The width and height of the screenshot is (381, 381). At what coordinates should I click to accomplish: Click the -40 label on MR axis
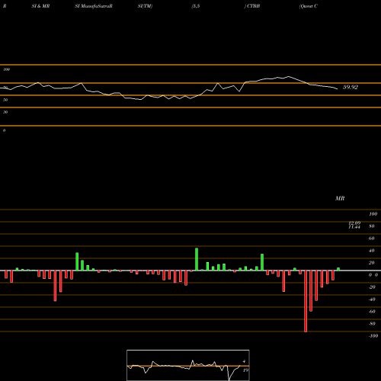click(372, 299)
